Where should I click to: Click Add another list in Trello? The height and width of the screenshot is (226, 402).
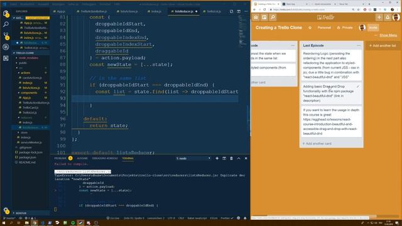[x=383, y=46]
